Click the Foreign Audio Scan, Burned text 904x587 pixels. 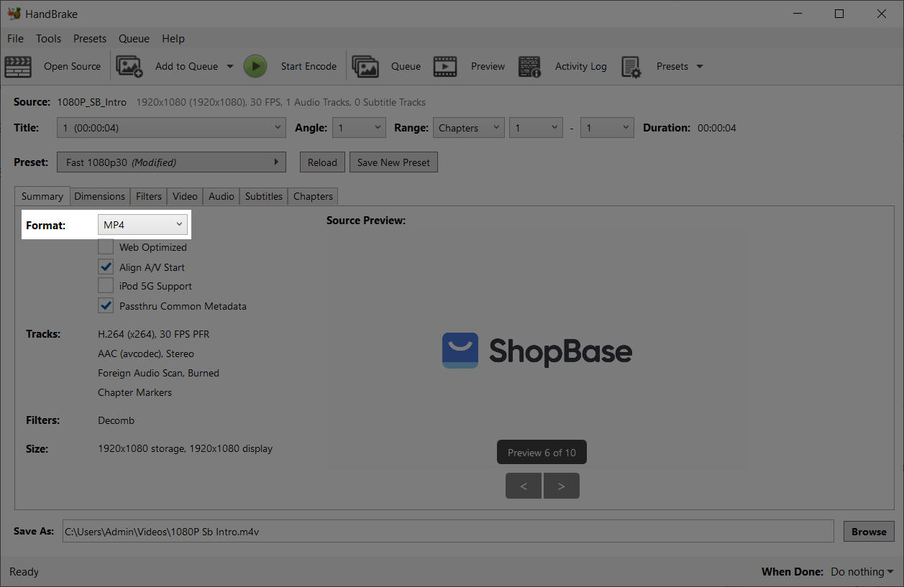pyautogui.click(x=158, y=373)
